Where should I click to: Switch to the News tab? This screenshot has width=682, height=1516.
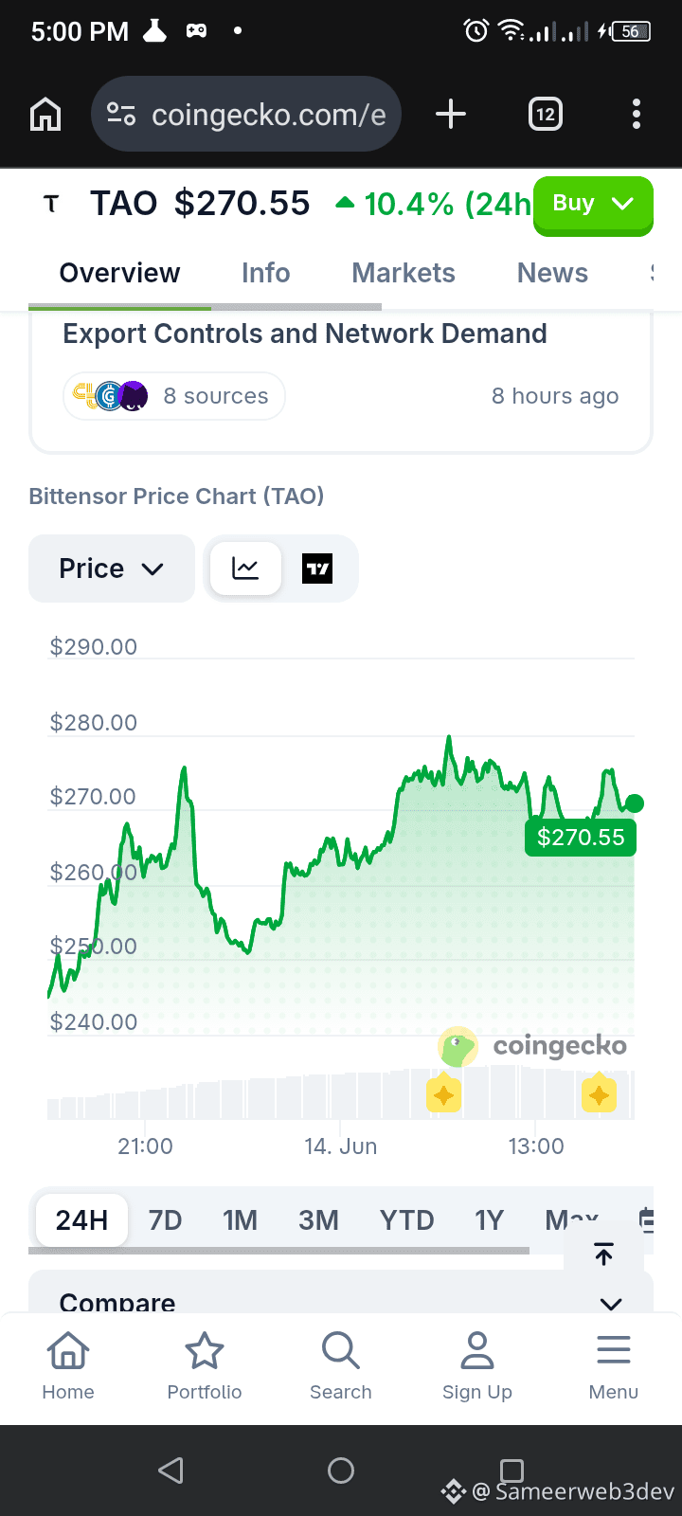pos(552,273)
